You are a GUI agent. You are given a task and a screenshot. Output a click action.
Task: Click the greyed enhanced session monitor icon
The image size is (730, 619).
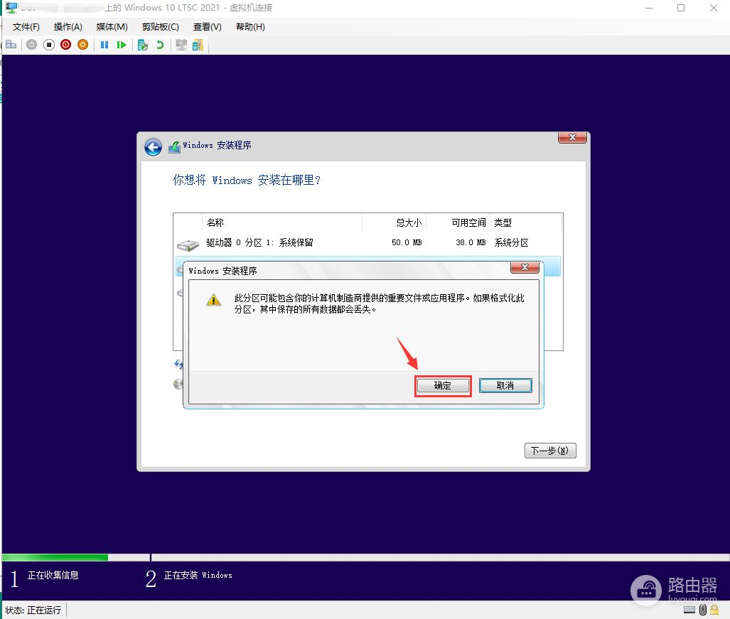pyautogui.click(x=181, y=45)
